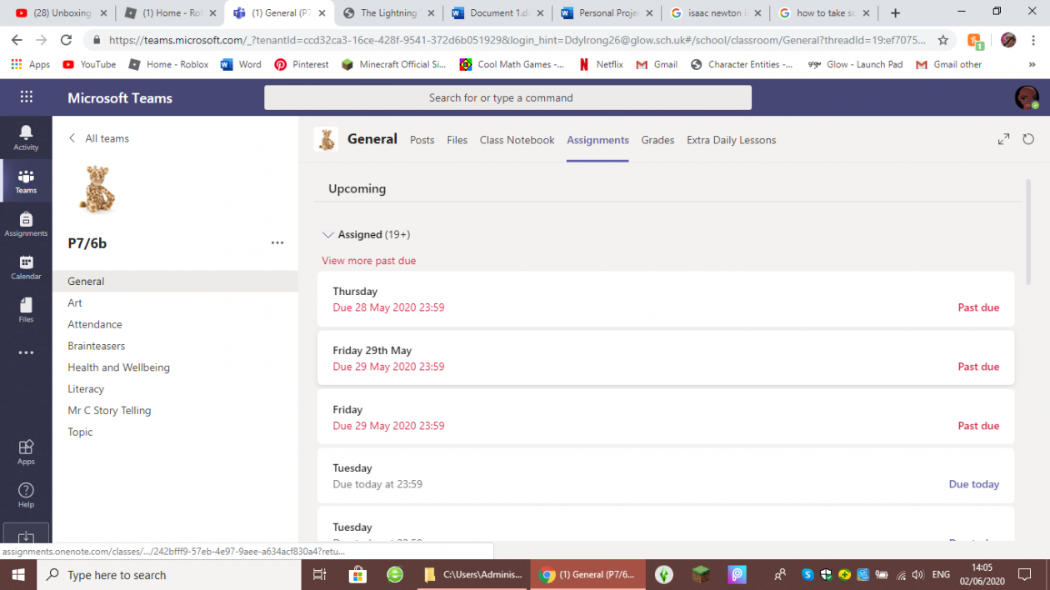Open the Apps store icon in sidebar

26,452
